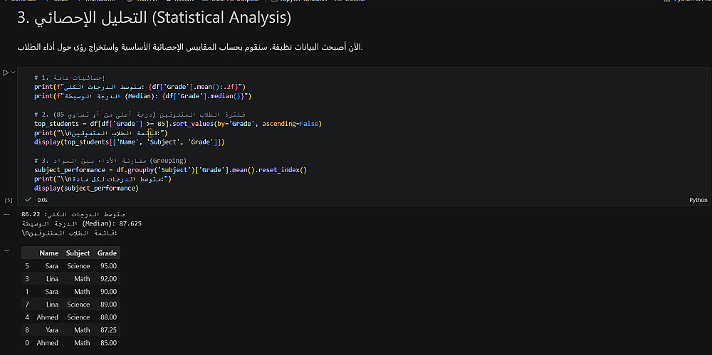
Task: Change the cell language mode from Python
Action: point(698,200)
